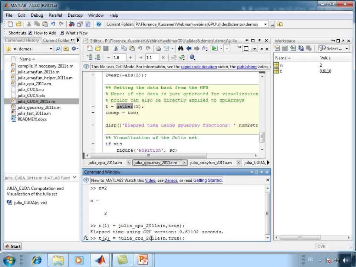Click the Editor's Print icon
Screen dimensions: 356x267
point(158,48)
